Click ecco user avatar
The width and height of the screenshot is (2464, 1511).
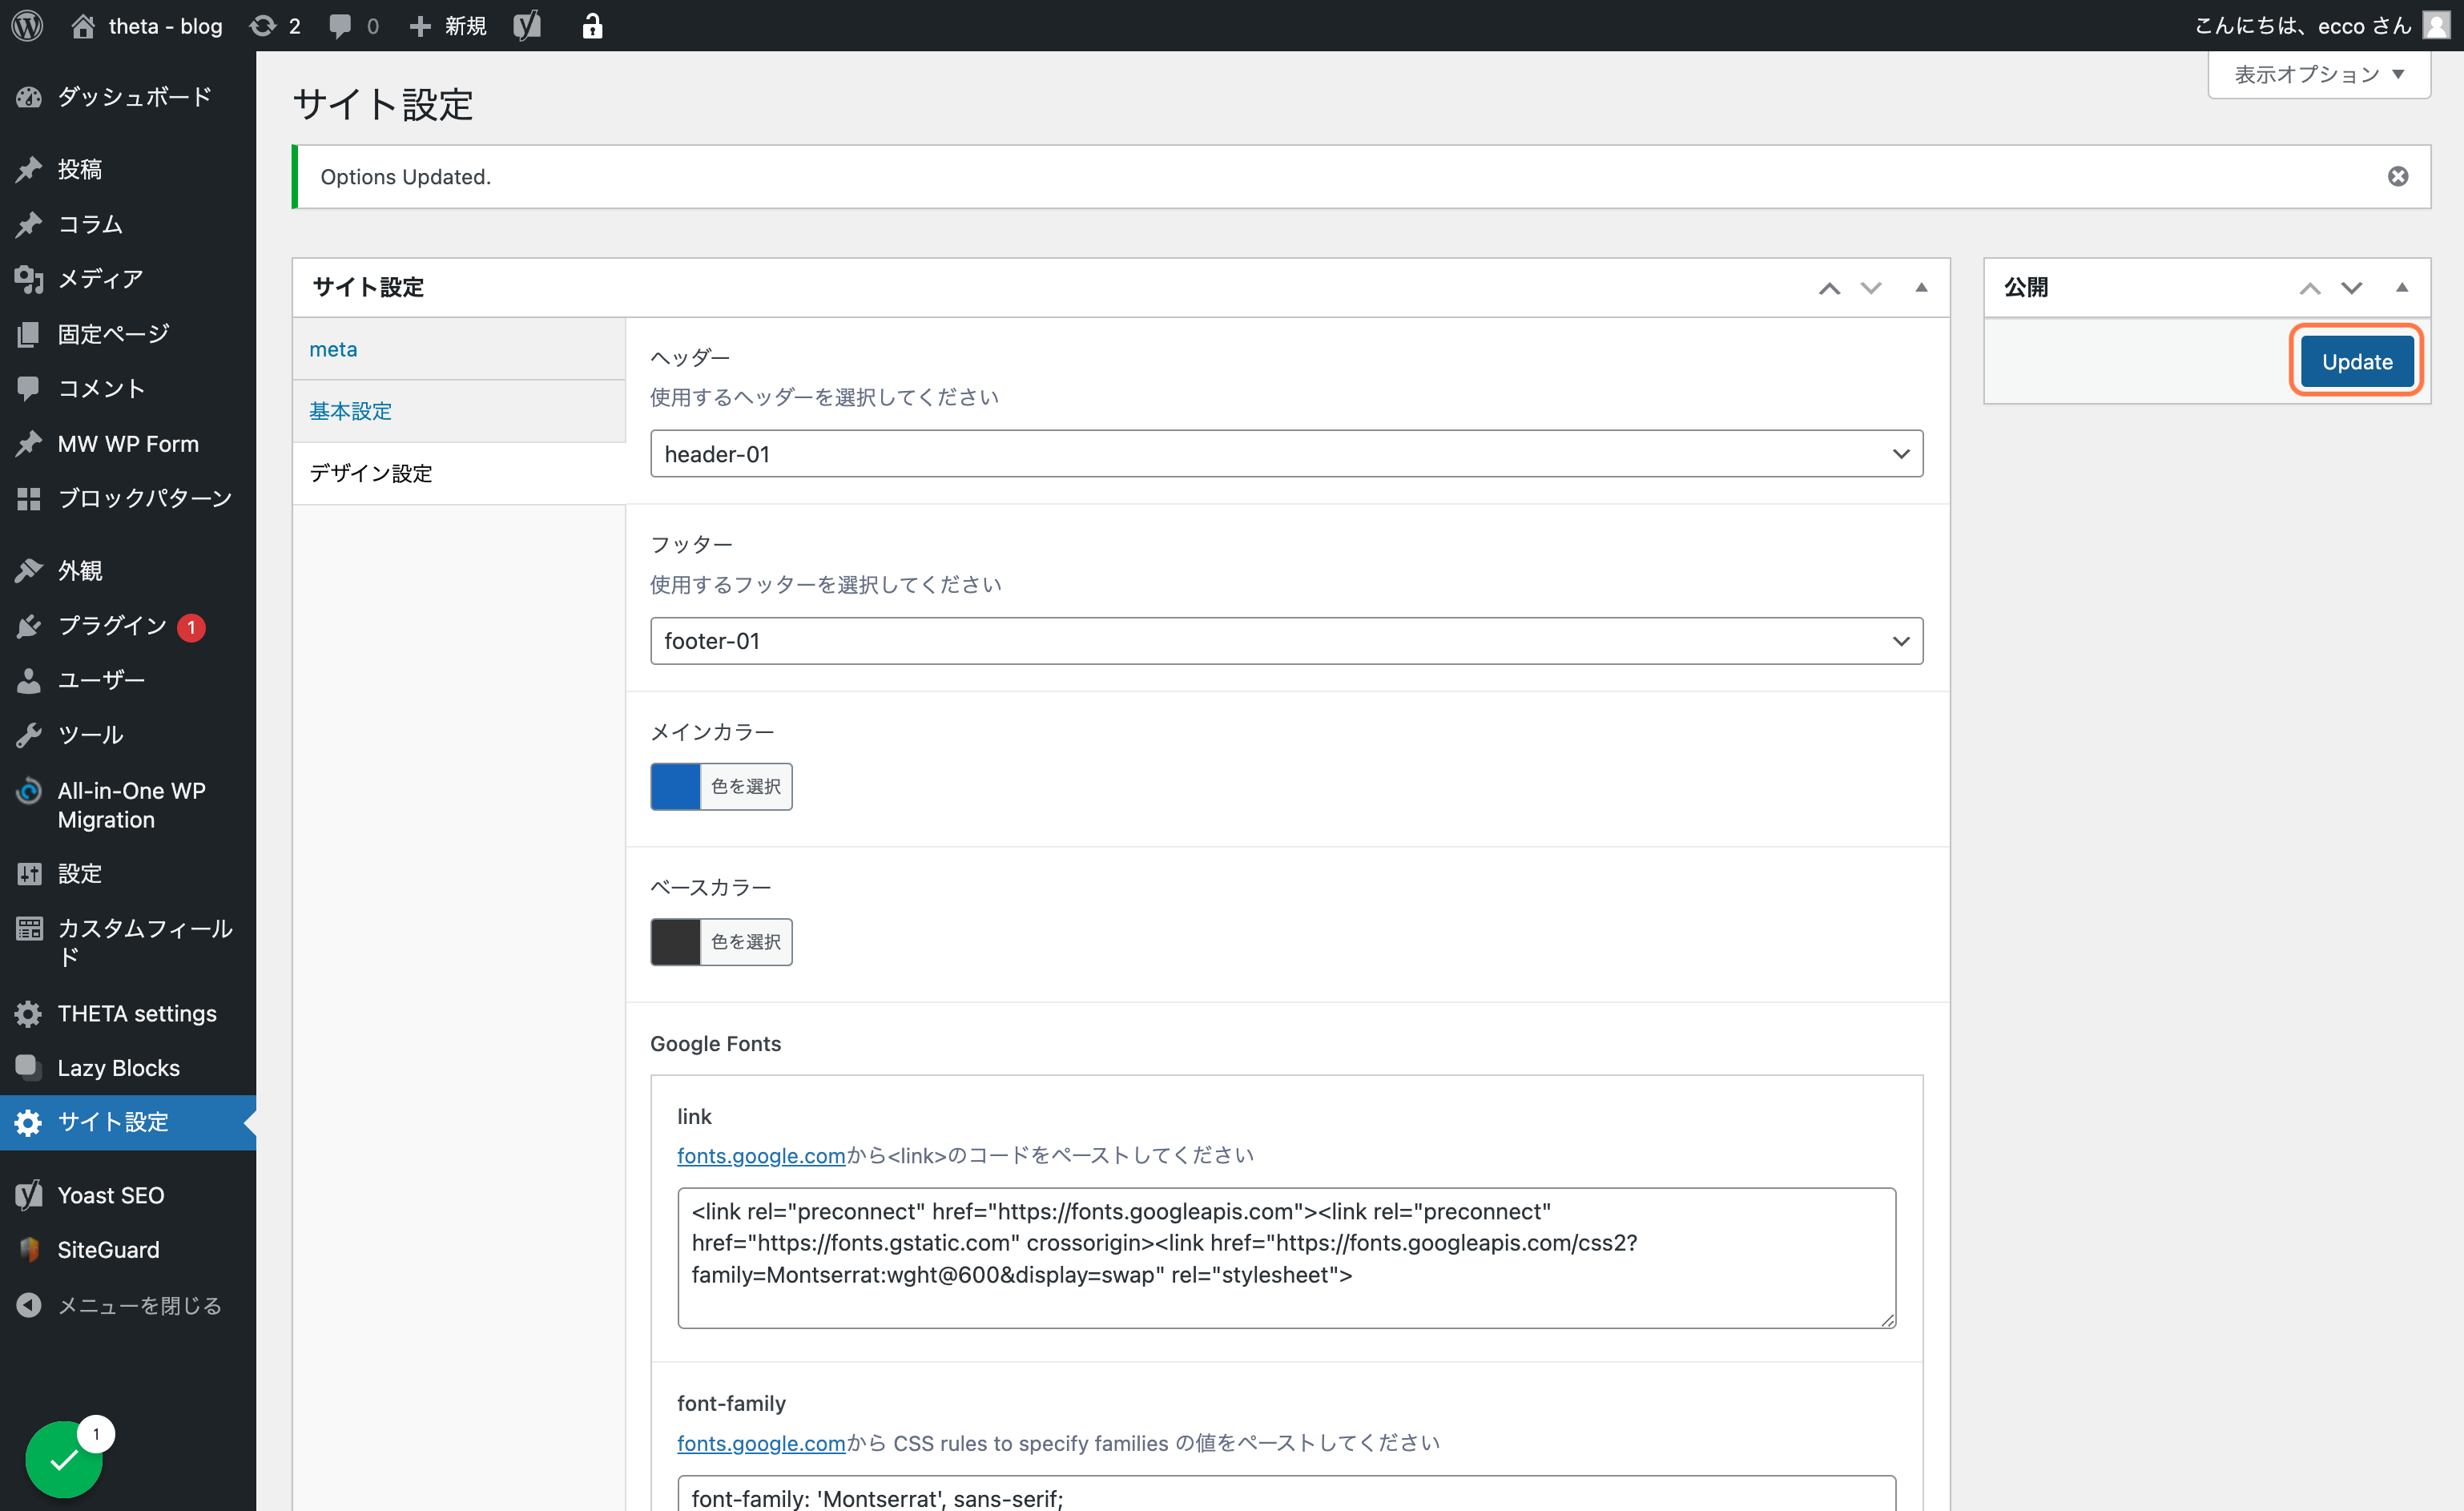[x=2436, y=25]
